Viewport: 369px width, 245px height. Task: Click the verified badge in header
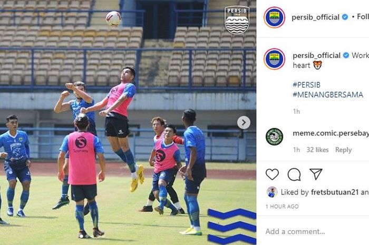[345, 17]
